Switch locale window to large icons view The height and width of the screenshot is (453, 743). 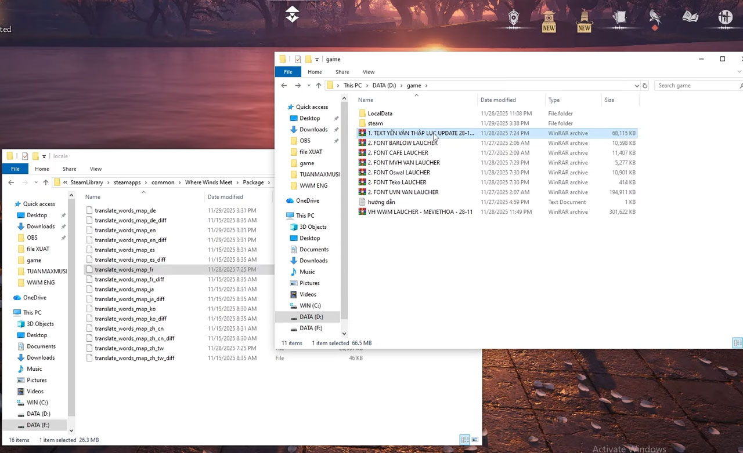pyautogui.click(x=475, y=440)
